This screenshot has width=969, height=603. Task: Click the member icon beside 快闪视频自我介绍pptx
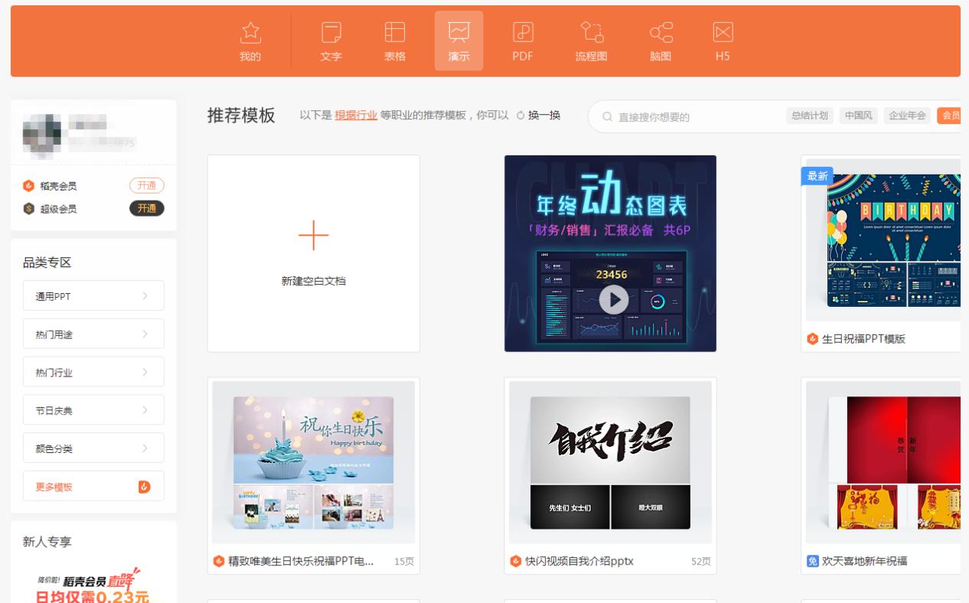516,562
